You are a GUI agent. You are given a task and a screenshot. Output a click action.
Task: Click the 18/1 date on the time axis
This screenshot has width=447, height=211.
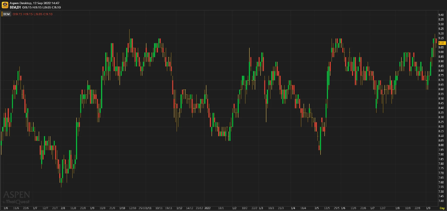pyautogui.click(x=221, y=208)
